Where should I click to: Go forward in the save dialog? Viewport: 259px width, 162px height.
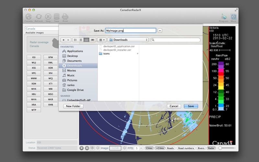tap(68, 40)
